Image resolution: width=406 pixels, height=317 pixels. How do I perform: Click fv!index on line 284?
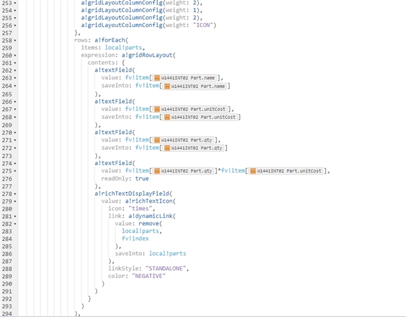click(135, 238)
